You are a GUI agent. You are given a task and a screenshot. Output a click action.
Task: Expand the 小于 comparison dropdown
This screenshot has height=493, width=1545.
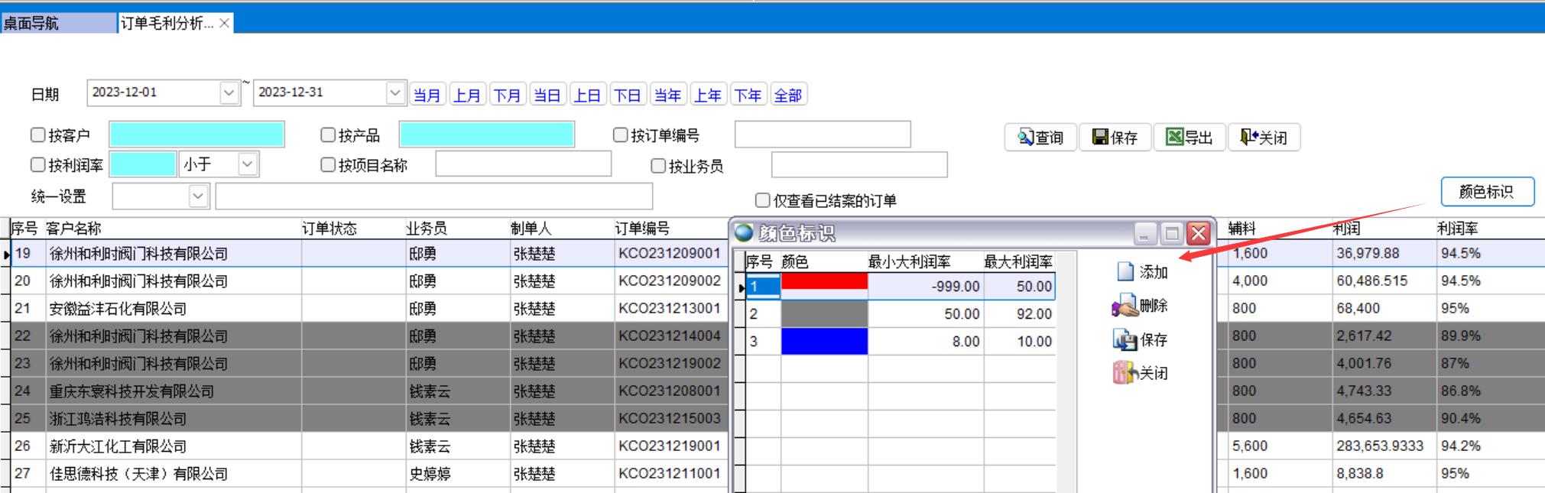[x=247, y=164]
